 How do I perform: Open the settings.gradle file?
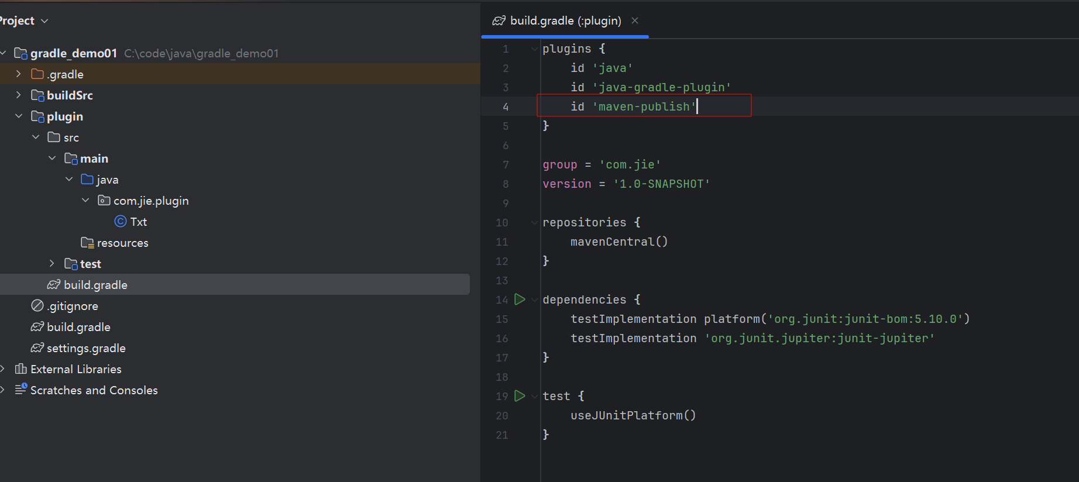[86, 348]
